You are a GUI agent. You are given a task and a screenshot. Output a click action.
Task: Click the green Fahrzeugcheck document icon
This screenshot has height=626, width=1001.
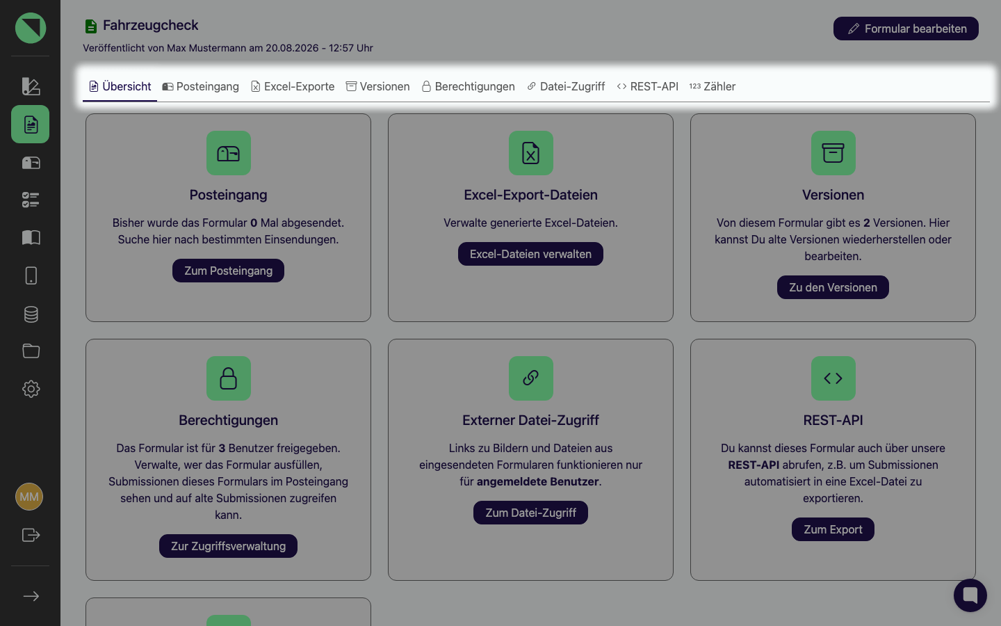tap(90, 26)
